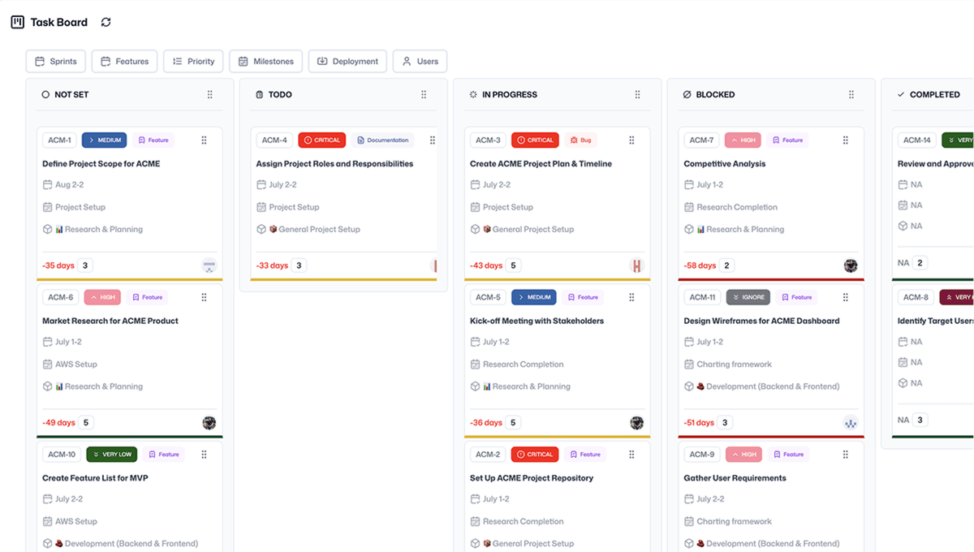Screen dimensions: 974x552
Task: Click the grip icon on TODO column header
Action: point(424,95)
